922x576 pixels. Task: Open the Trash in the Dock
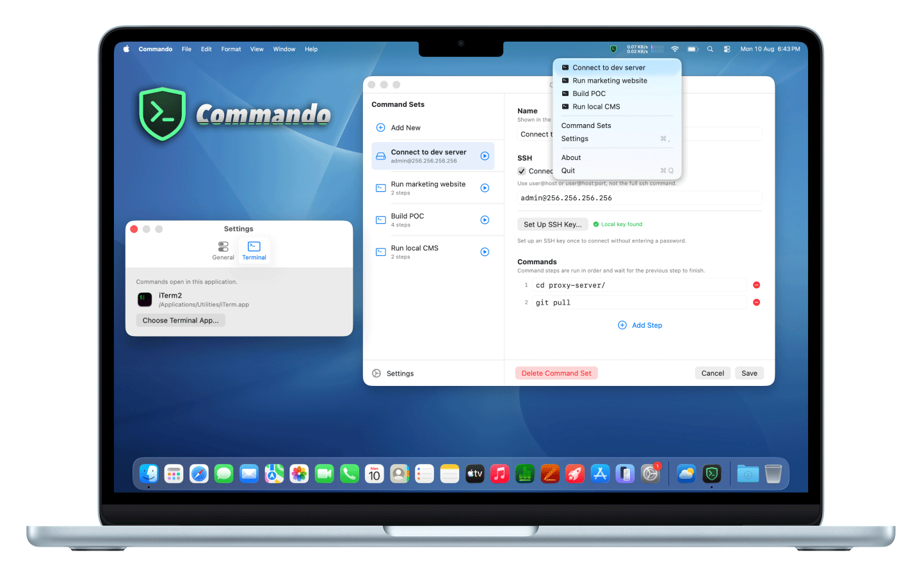pos(773,474)
